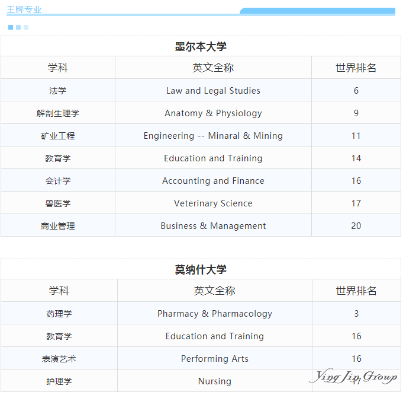Click the Performing Arts cell
Viewport: 403px width, 395px height.
click(x=215, y=359)
